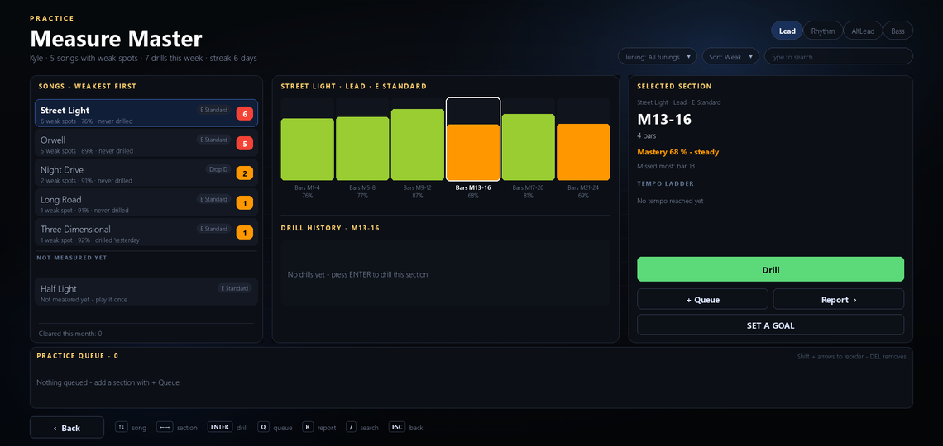Open Report for the selected section
The image size is (943, 446).
point(838,299)
